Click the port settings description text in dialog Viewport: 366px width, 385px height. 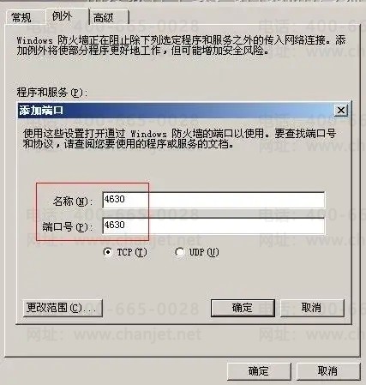(179, 139)
